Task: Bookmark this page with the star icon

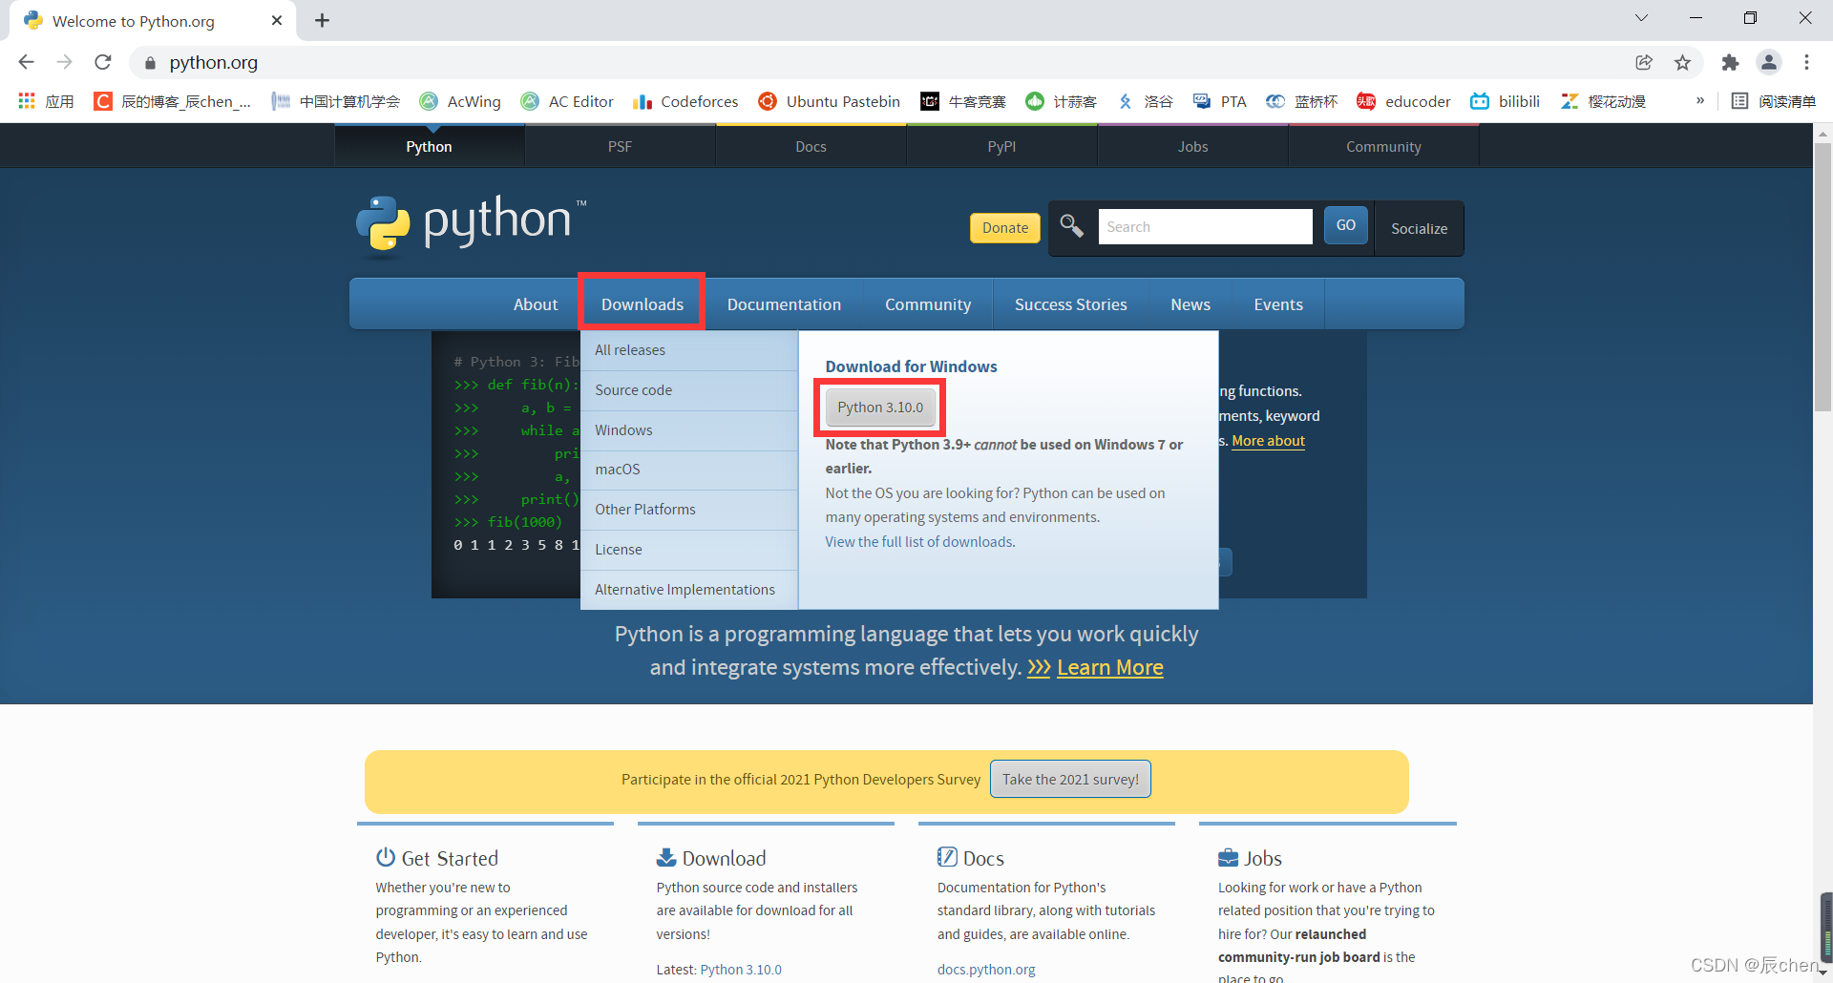Action: (1682, 62)
